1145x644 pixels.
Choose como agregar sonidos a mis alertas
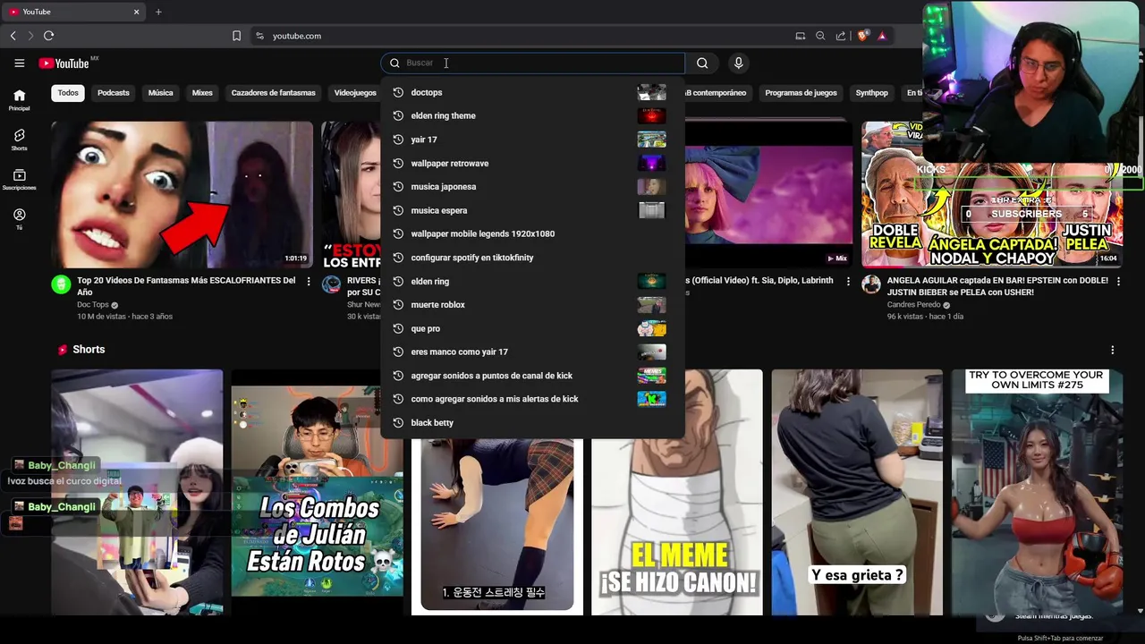pyautogui.click(x=532, y=399)
